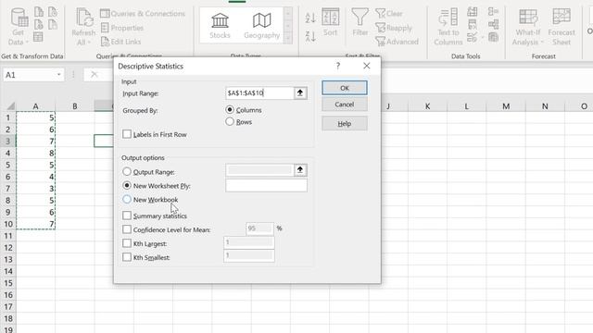This screenshot has width=593, height=333.
Task: Close the Descriptive Statistics dialog
Action: pos(367,66)
